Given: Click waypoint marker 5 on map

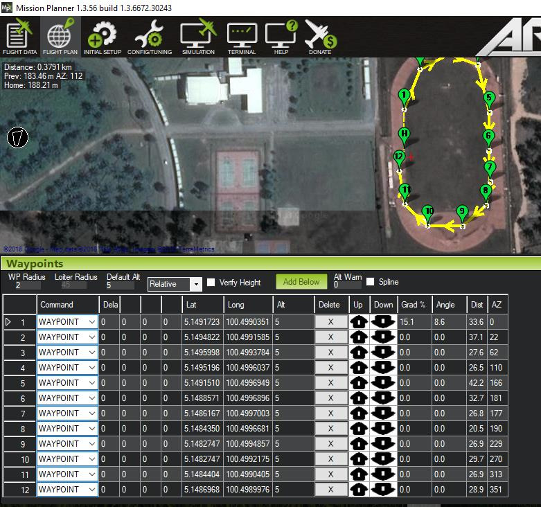Looking at the screenshot, I should 488,98.
